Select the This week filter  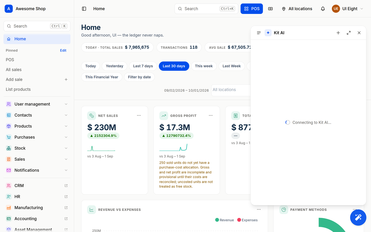tap(204, 66)
